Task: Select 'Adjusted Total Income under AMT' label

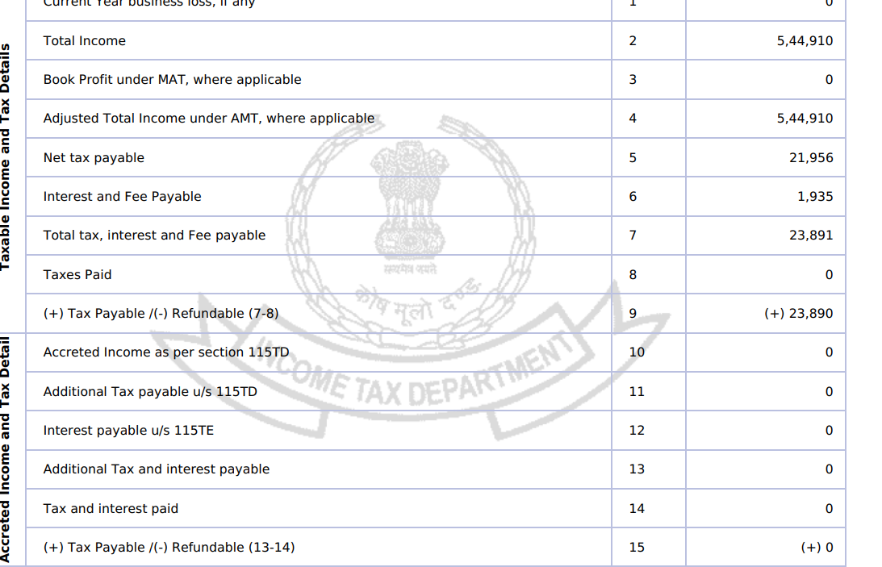Action: 208,119
